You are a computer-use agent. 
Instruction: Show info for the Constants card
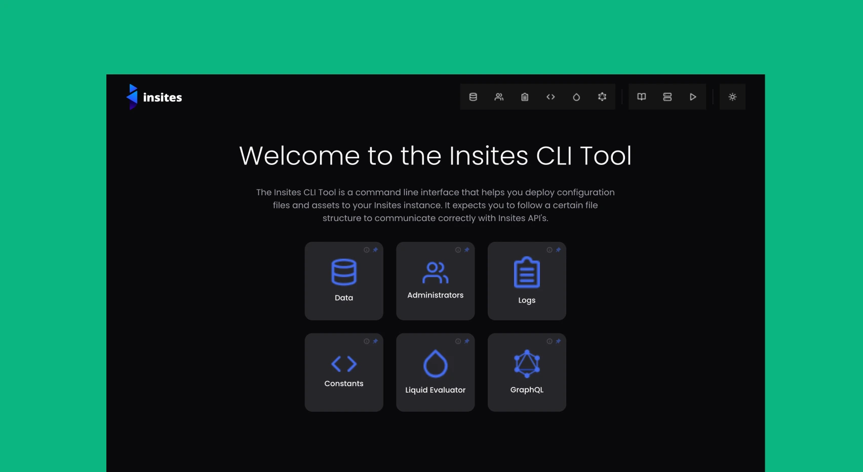pos(367,341)
